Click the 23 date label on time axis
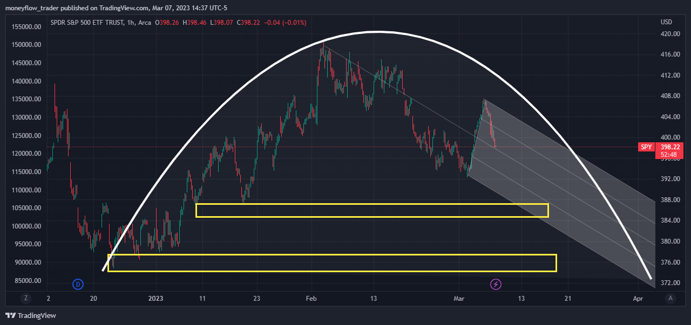 [x=256, y=298]
